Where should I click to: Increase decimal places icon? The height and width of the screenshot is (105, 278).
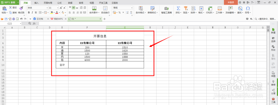point(127,12)
